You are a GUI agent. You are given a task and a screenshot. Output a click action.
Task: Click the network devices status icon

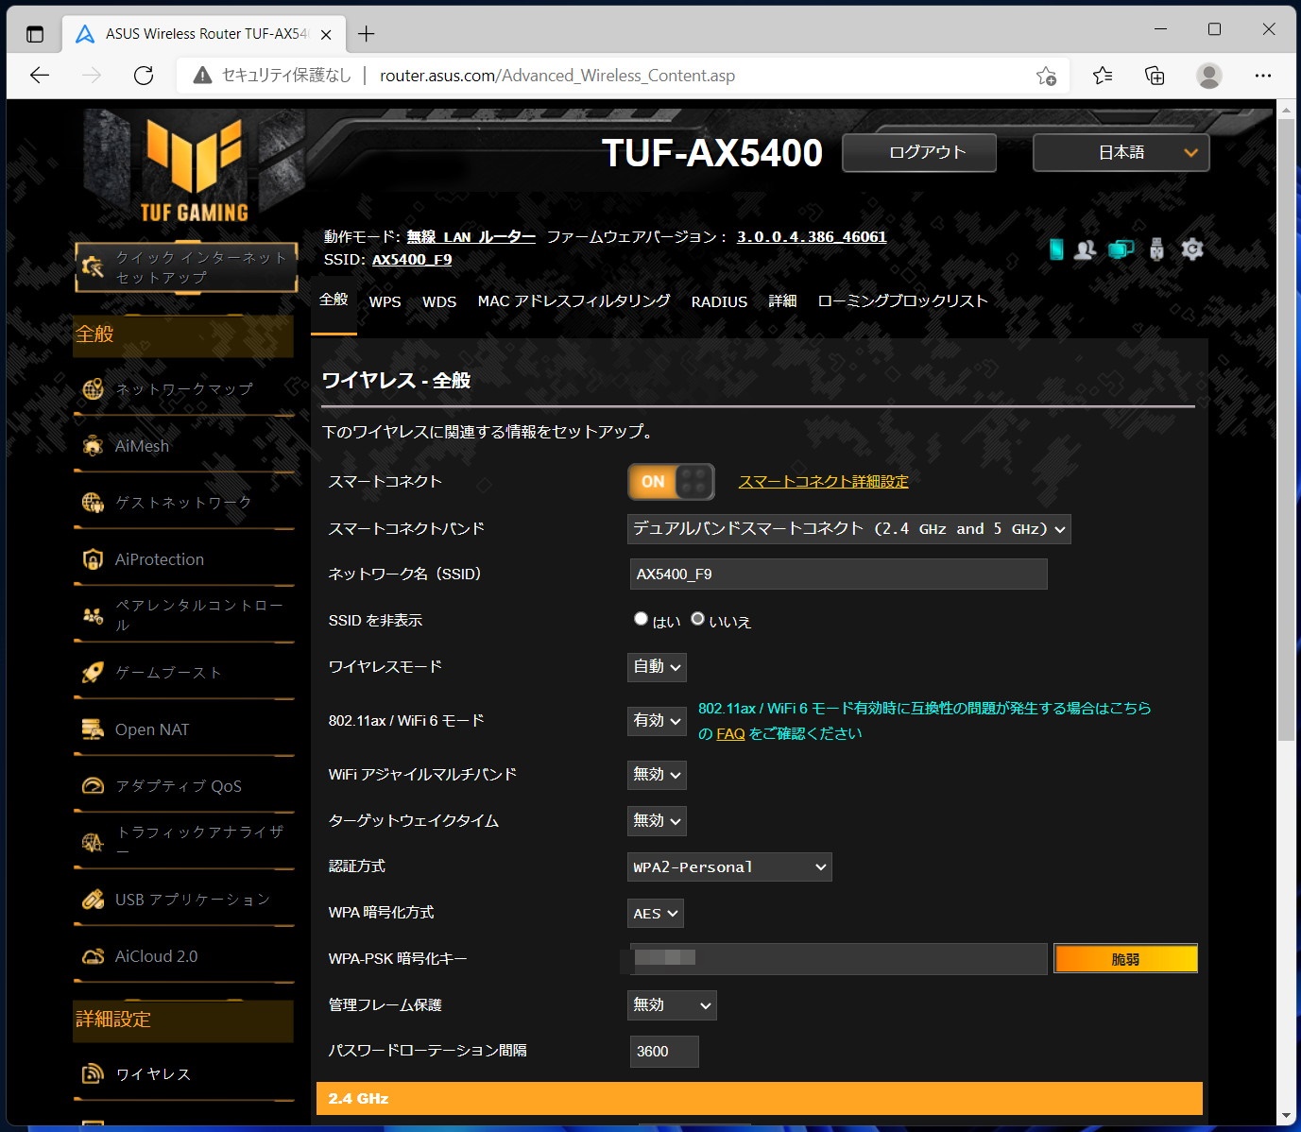point(1121,249)
